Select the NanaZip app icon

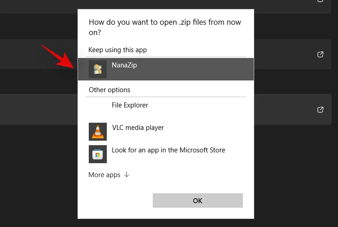pyautogui.click(x=98, y=69)
